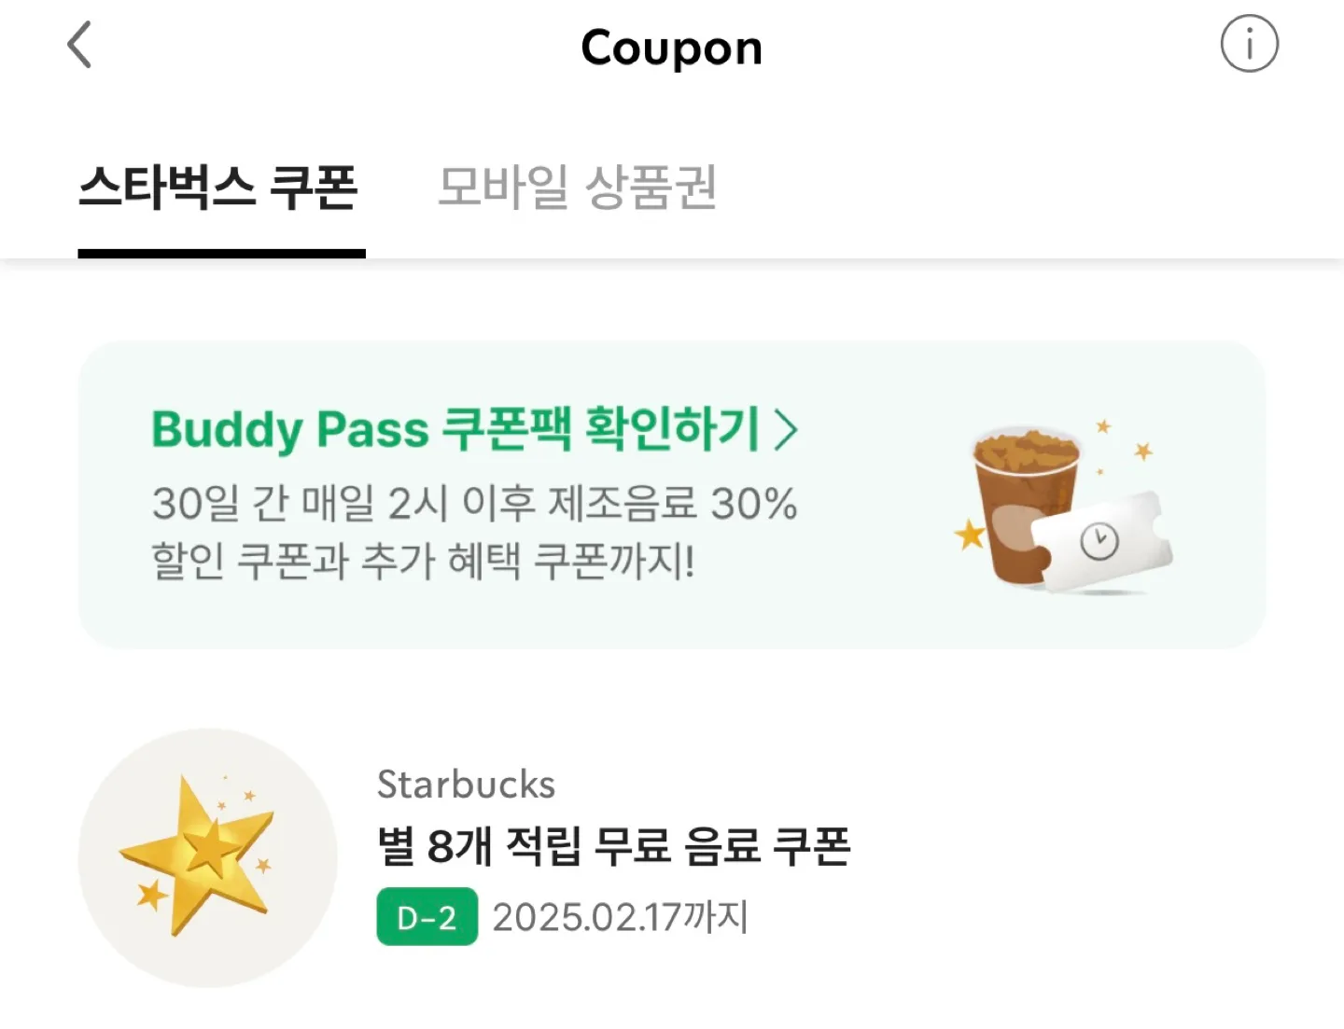
Task: Click the 할인 쿠폰과 추가 혜택 line
Action: click(x=423, y=561)
